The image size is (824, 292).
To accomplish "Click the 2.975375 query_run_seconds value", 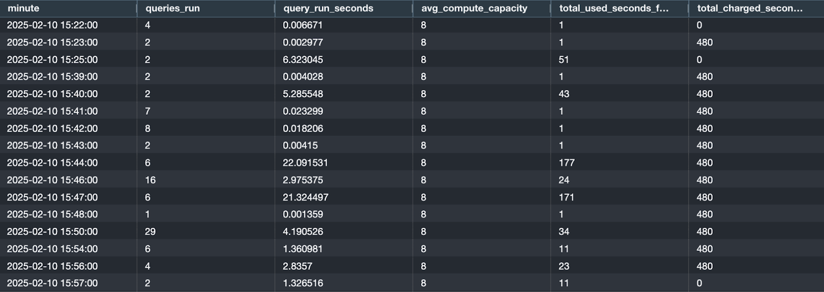I will (303, 180).
